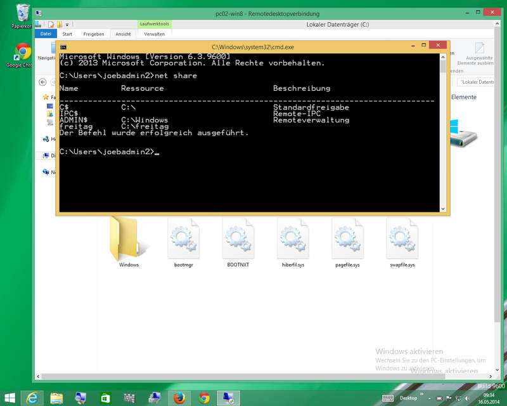This screenshot has width=507, height=406.
Task: Select the hiberfil.sys file
Action: pyautogui.click(x=293, y=241)
